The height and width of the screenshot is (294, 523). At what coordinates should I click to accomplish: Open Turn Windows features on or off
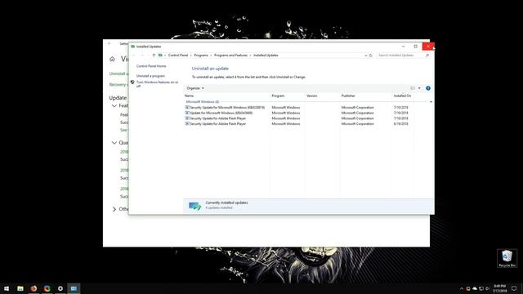click(157, 84)
